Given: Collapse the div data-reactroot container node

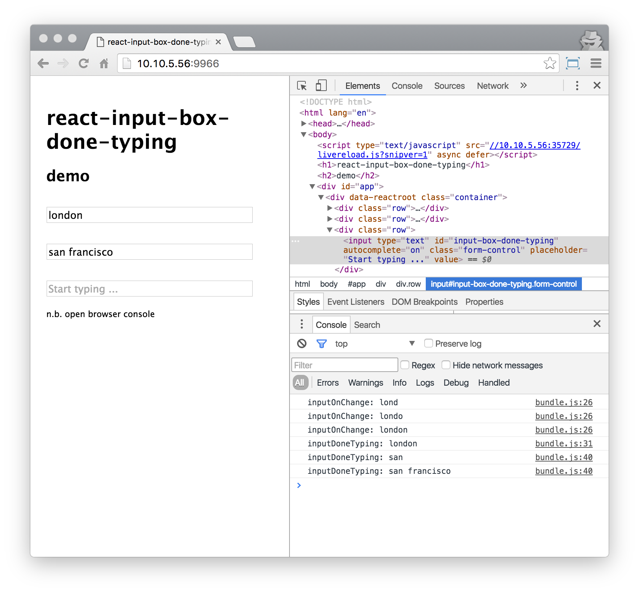Looking at the screenshot, I should 321,197.
